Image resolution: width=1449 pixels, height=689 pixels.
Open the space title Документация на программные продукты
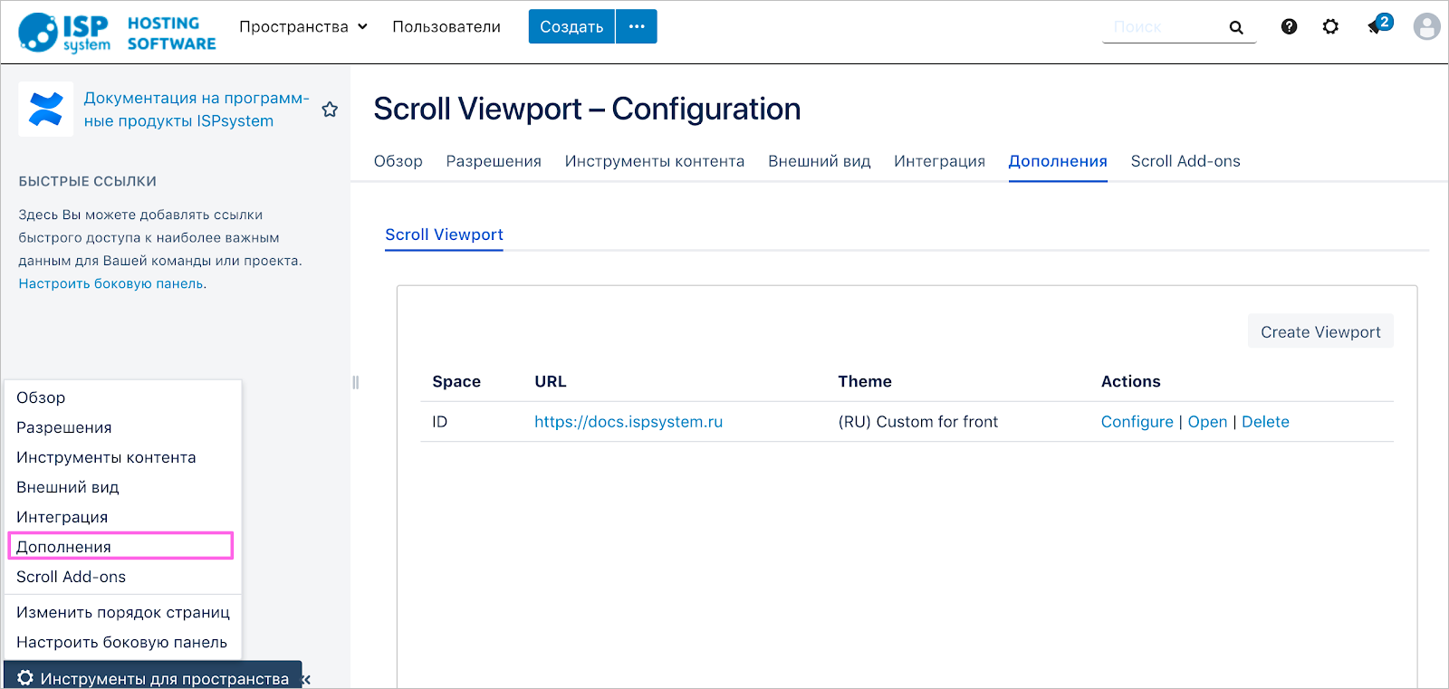click(x=197, y=110)
